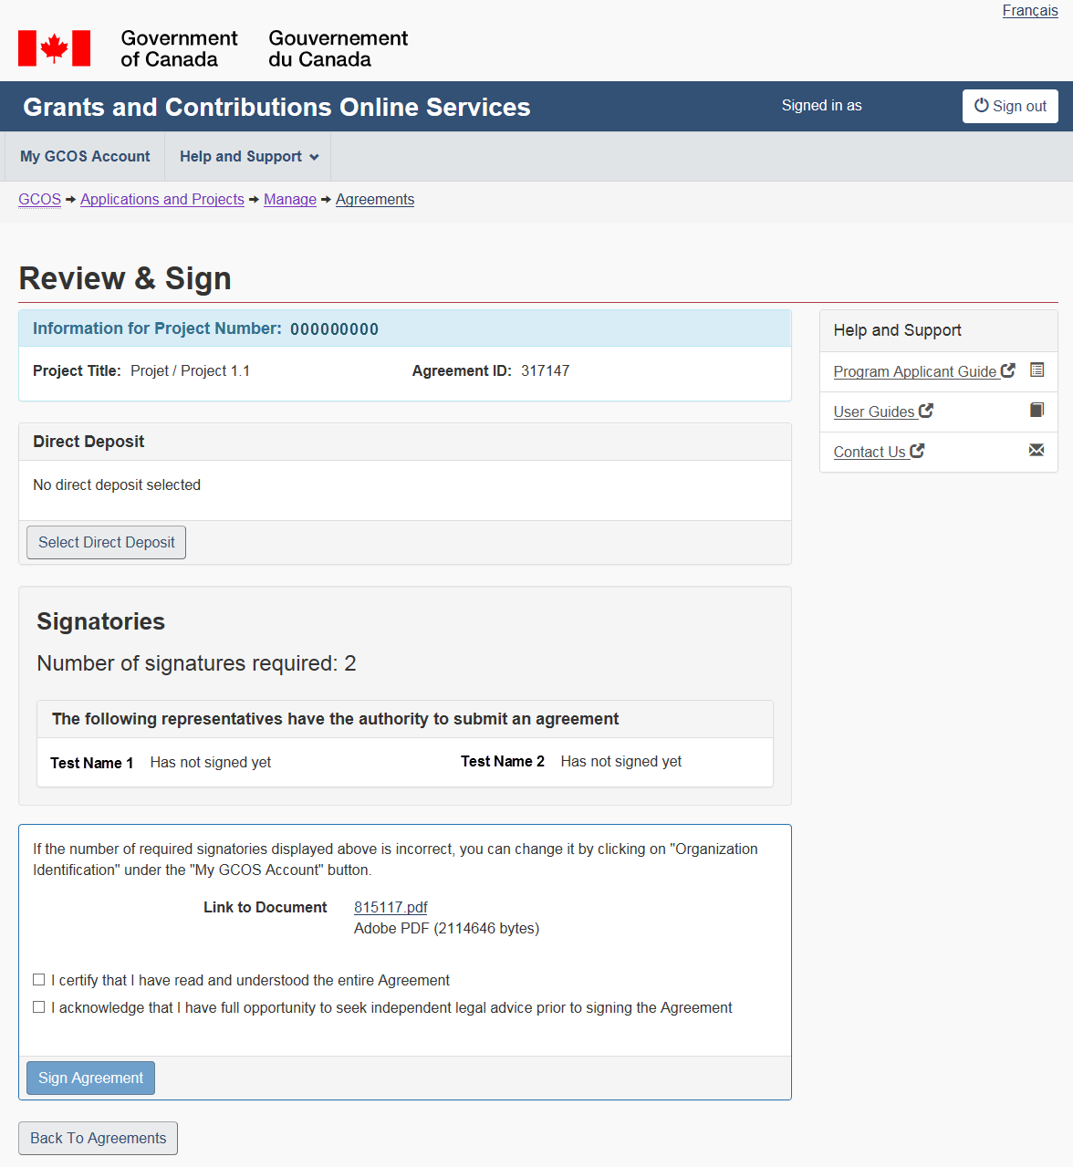Click the Canada flag logo
Image resolution: width=1073 pixels, height=1167 pixels.
55,48
